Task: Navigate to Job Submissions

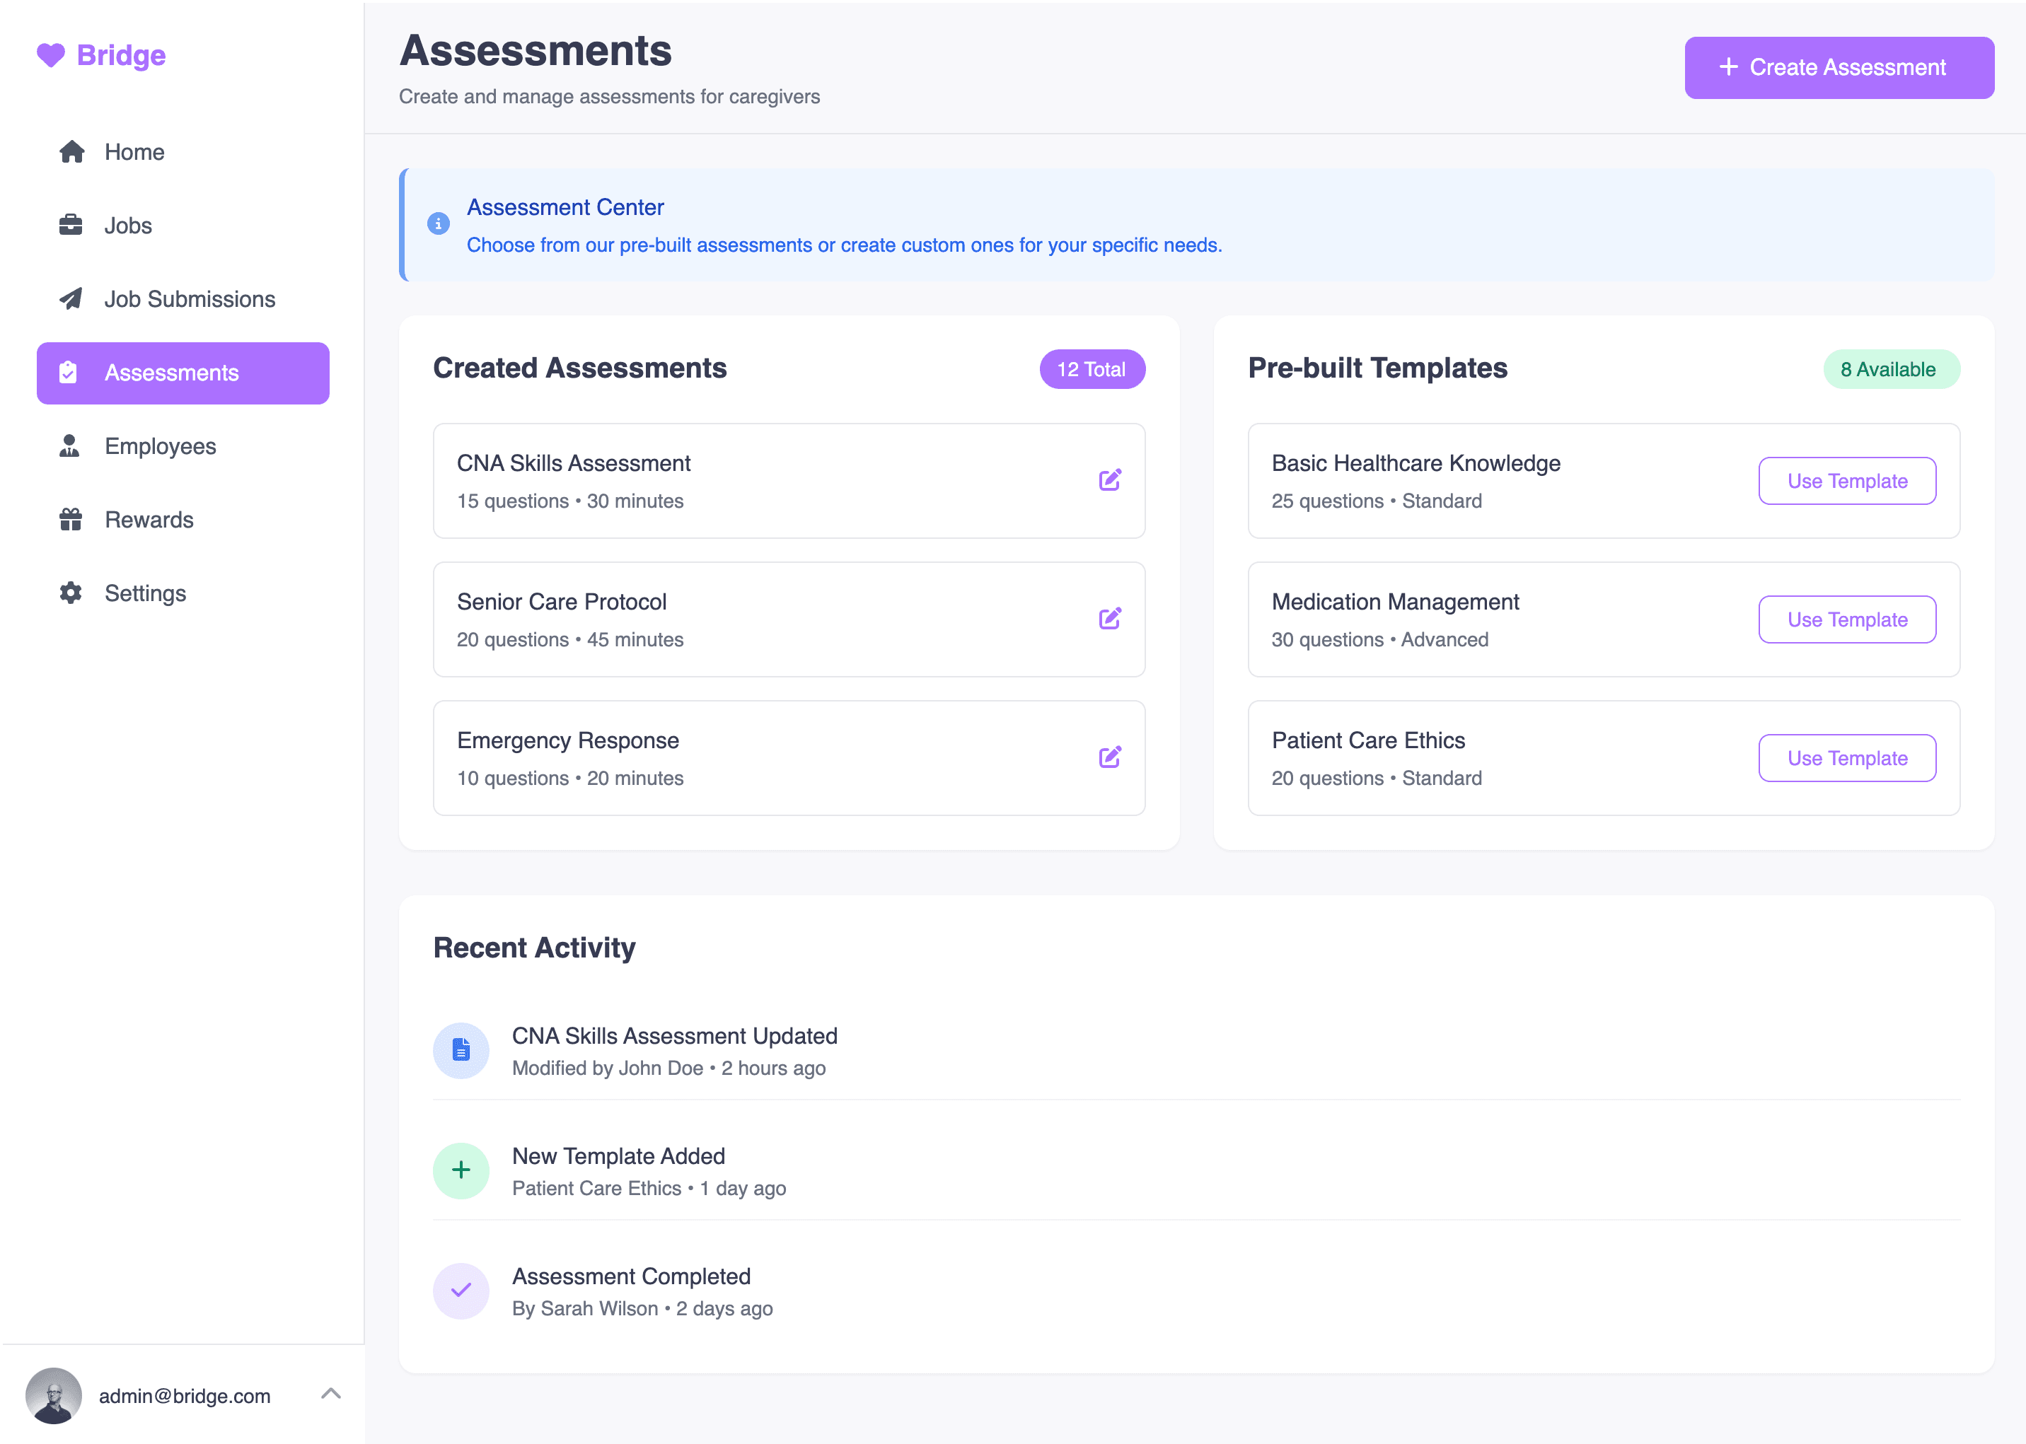Action: [x=189, y=300]
